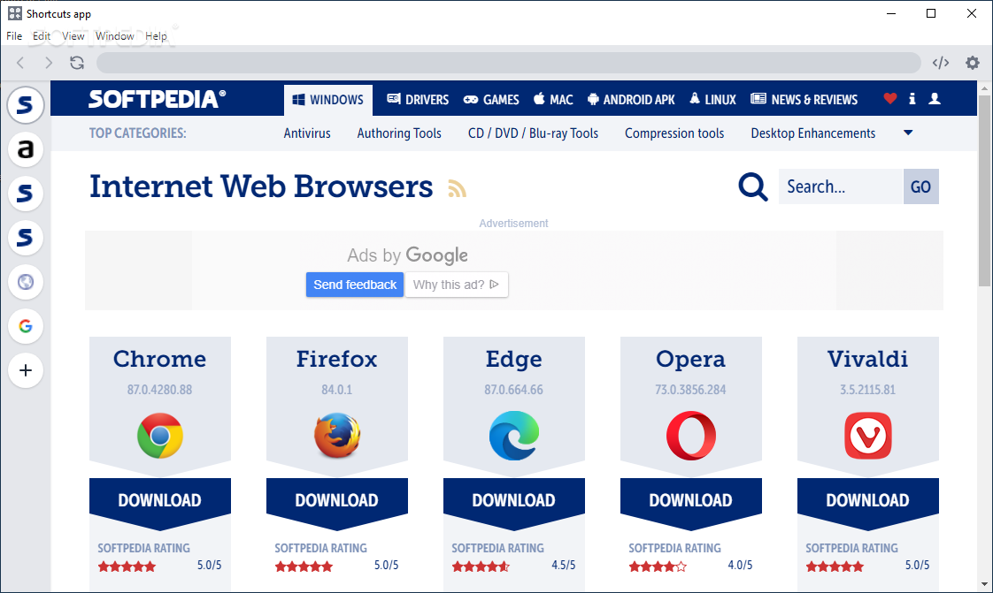Click the RSS feed icon beside the heading
This screenshot has height=593, width=993.
[x=458, y=188]
